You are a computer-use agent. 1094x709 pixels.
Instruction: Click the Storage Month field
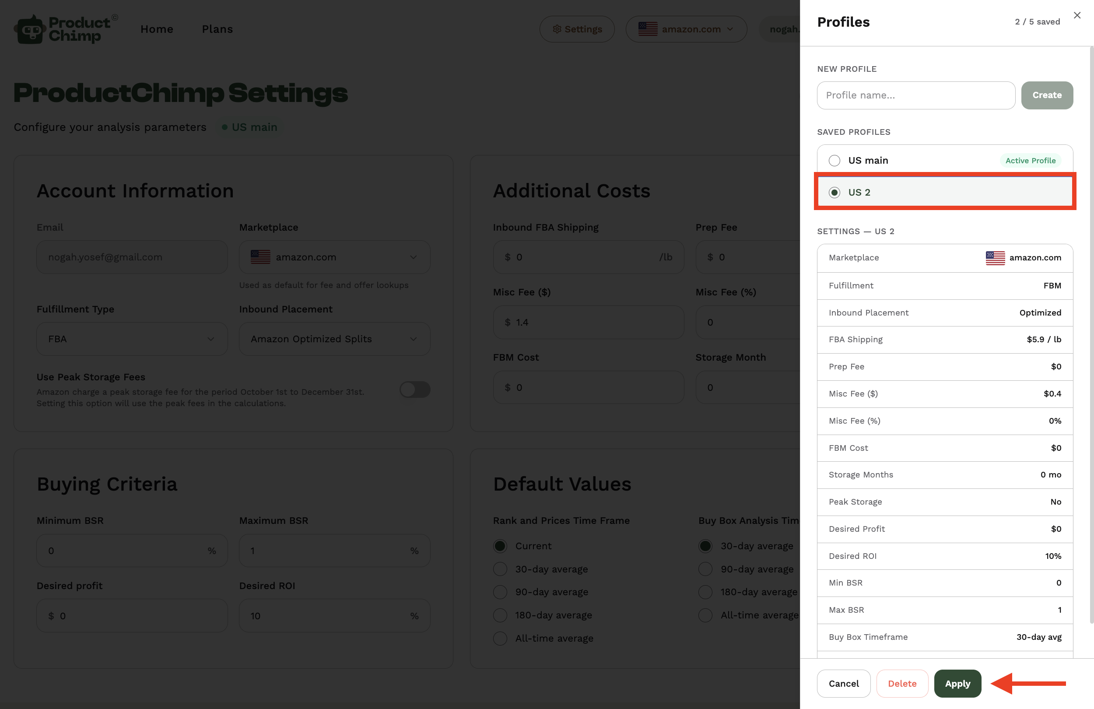click(747, 388)
